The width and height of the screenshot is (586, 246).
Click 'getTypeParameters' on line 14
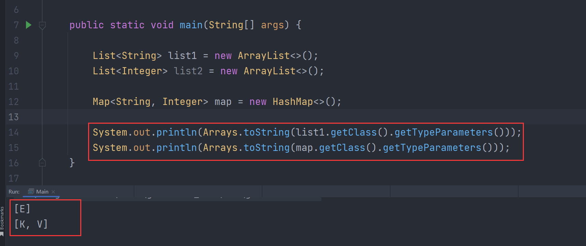click(x=444, y=132)
